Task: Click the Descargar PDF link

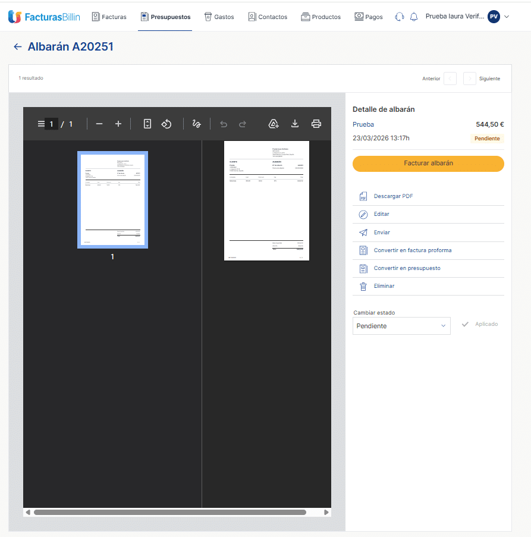Action: pos(393,196)
